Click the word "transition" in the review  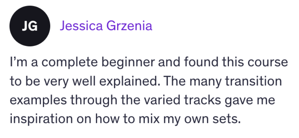tap(254, 81)
